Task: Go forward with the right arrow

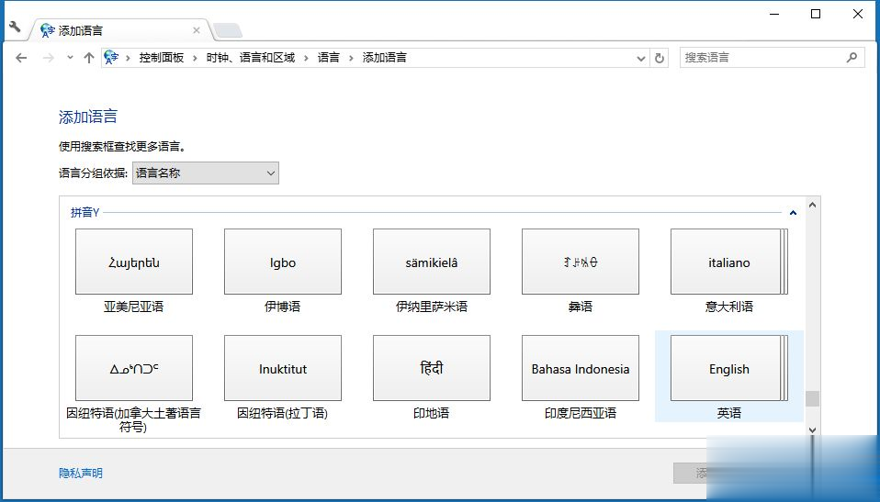Action: pyautogui.click(x=49, y=58)
